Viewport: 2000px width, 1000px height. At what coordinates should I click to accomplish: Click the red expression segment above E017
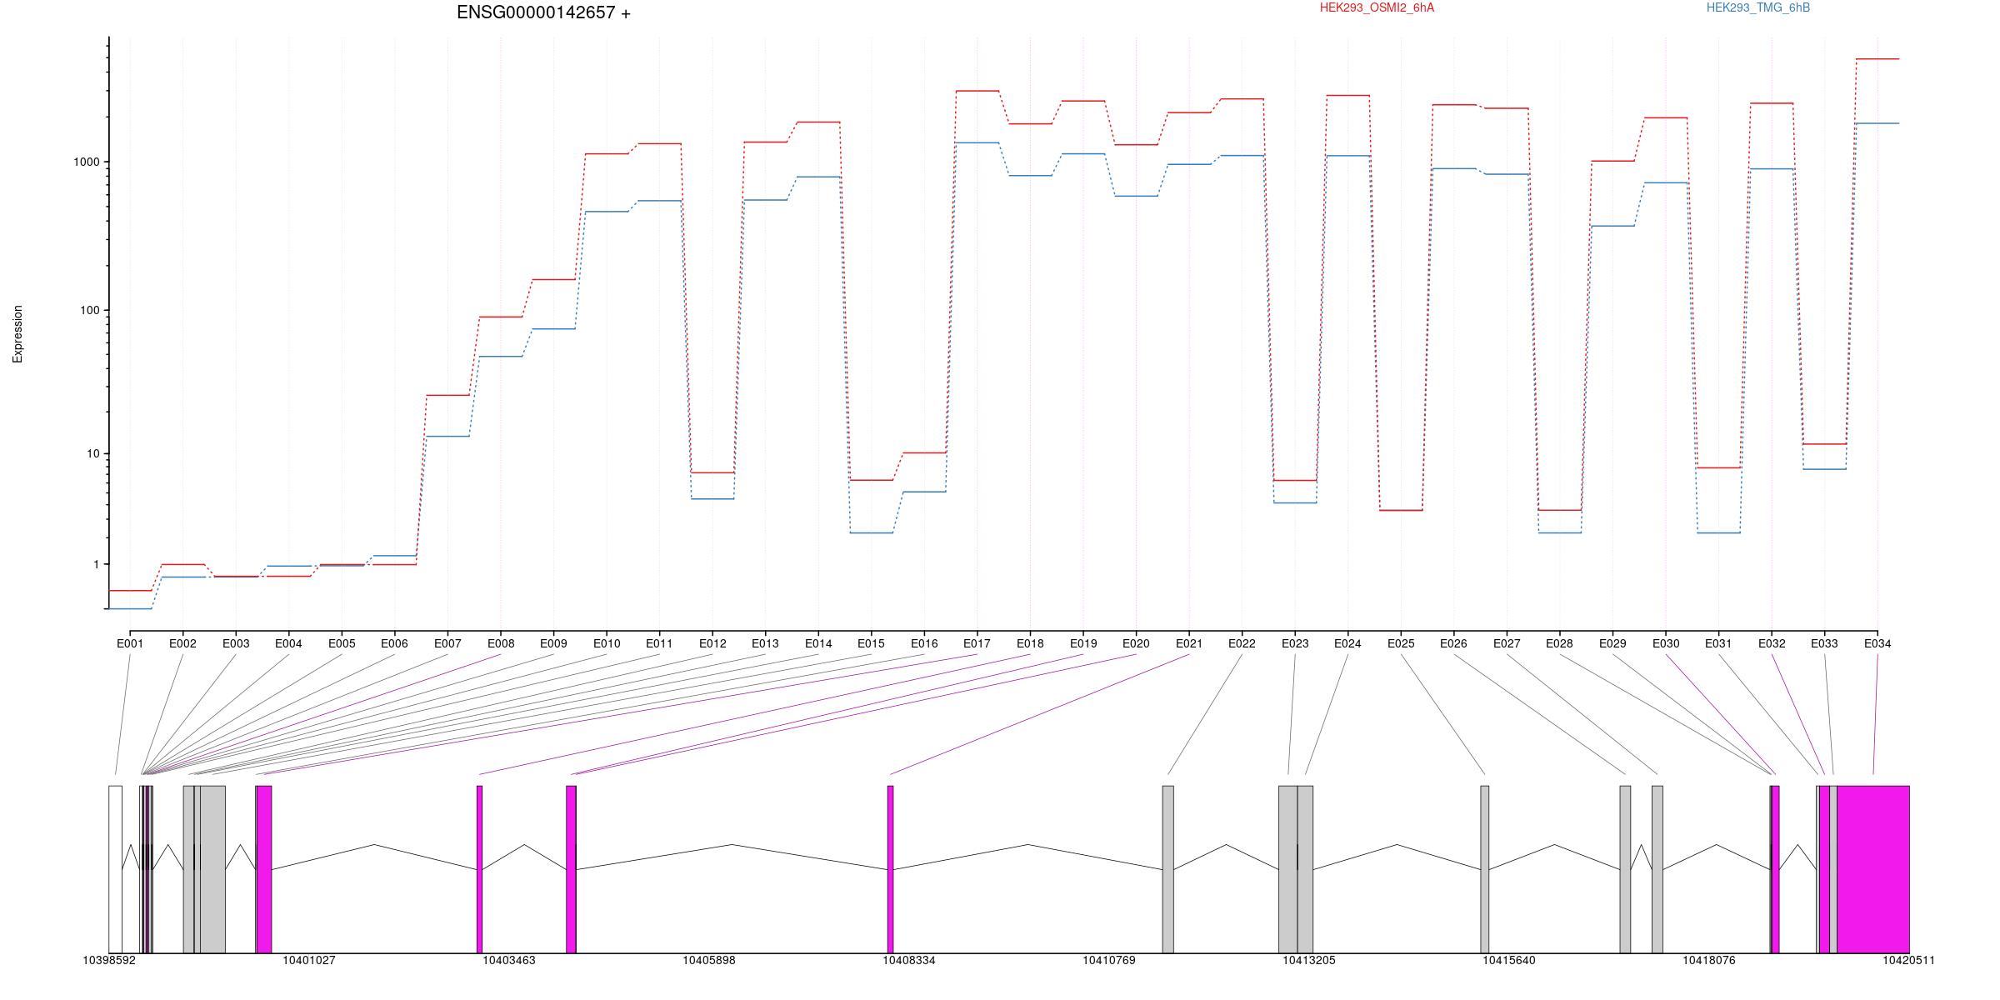pos(977,91)
